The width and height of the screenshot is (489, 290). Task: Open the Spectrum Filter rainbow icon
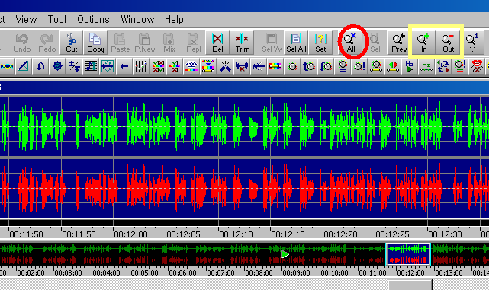(208, 66)
